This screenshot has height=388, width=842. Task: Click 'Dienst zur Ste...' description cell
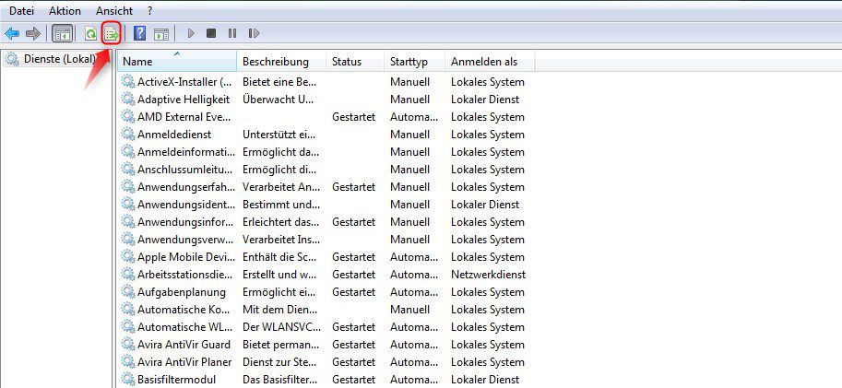[279, 361]
